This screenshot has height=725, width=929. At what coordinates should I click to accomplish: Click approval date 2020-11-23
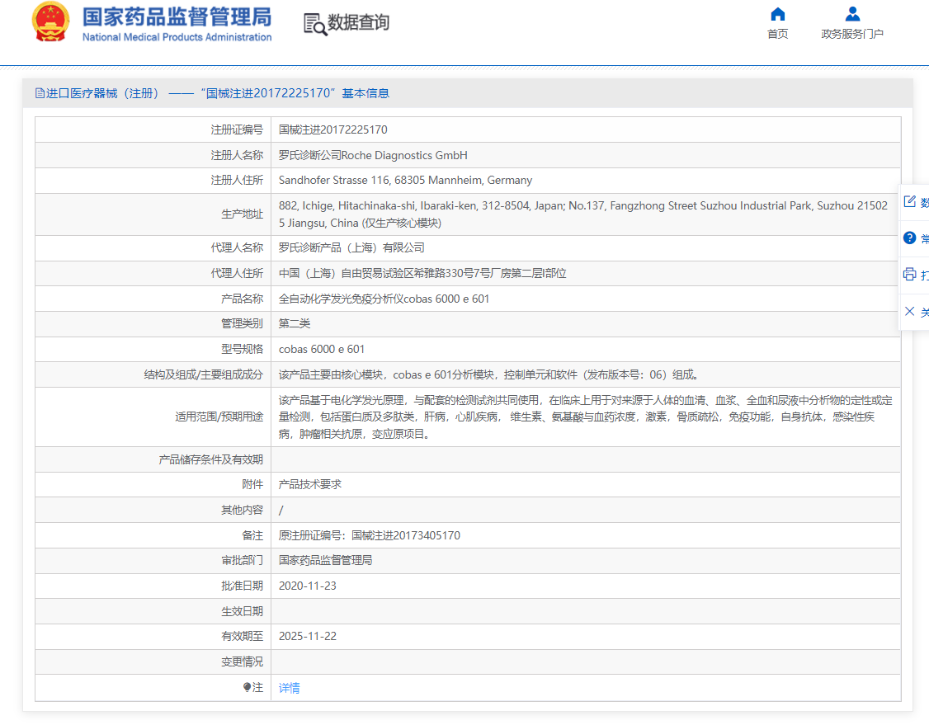pos(308,586)
